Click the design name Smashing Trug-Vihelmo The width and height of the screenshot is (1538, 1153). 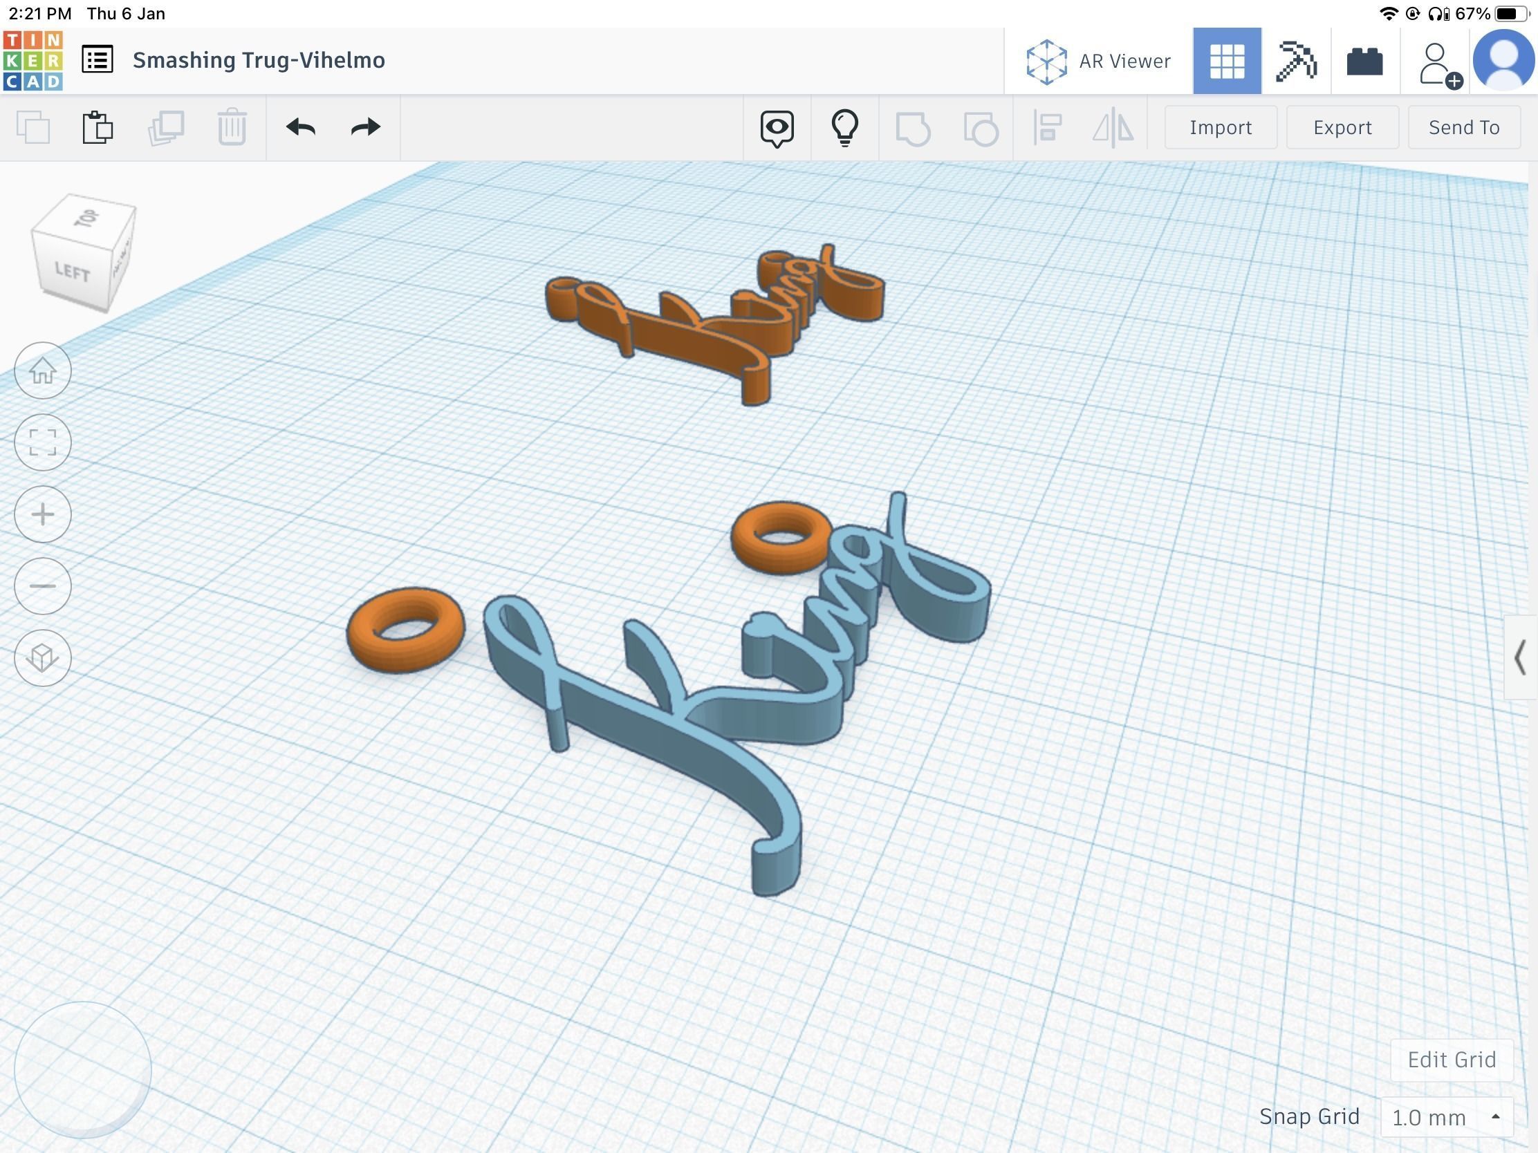pos(259,60)
